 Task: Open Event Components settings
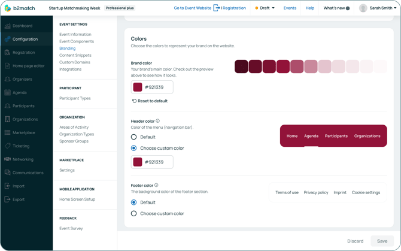[77, 41]
